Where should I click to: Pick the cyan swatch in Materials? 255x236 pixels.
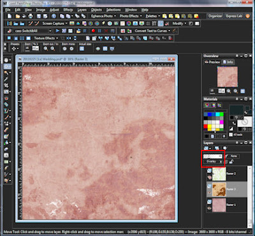[217, 115]
